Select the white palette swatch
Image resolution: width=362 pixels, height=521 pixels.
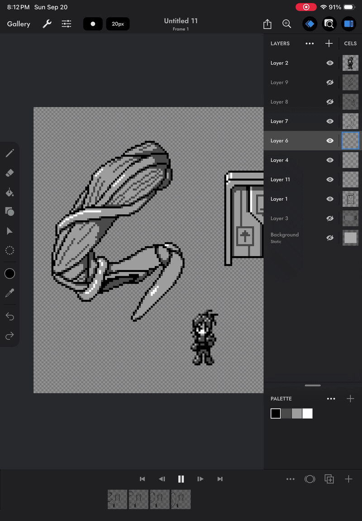(x=308, y=414)
